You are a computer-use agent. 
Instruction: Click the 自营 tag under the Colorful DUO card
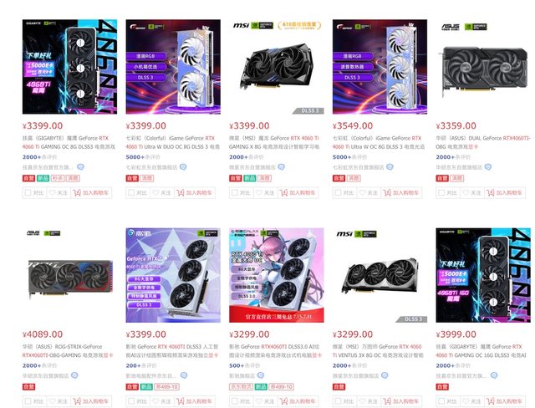132,178
